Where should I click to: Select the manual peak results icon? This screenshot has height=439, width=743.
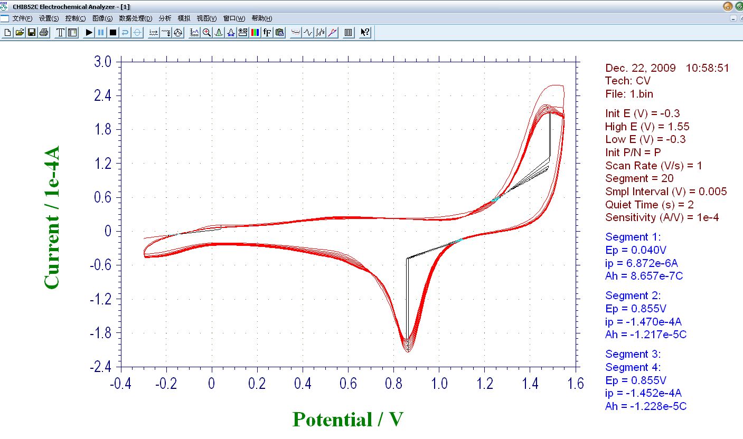click(219, 33)
